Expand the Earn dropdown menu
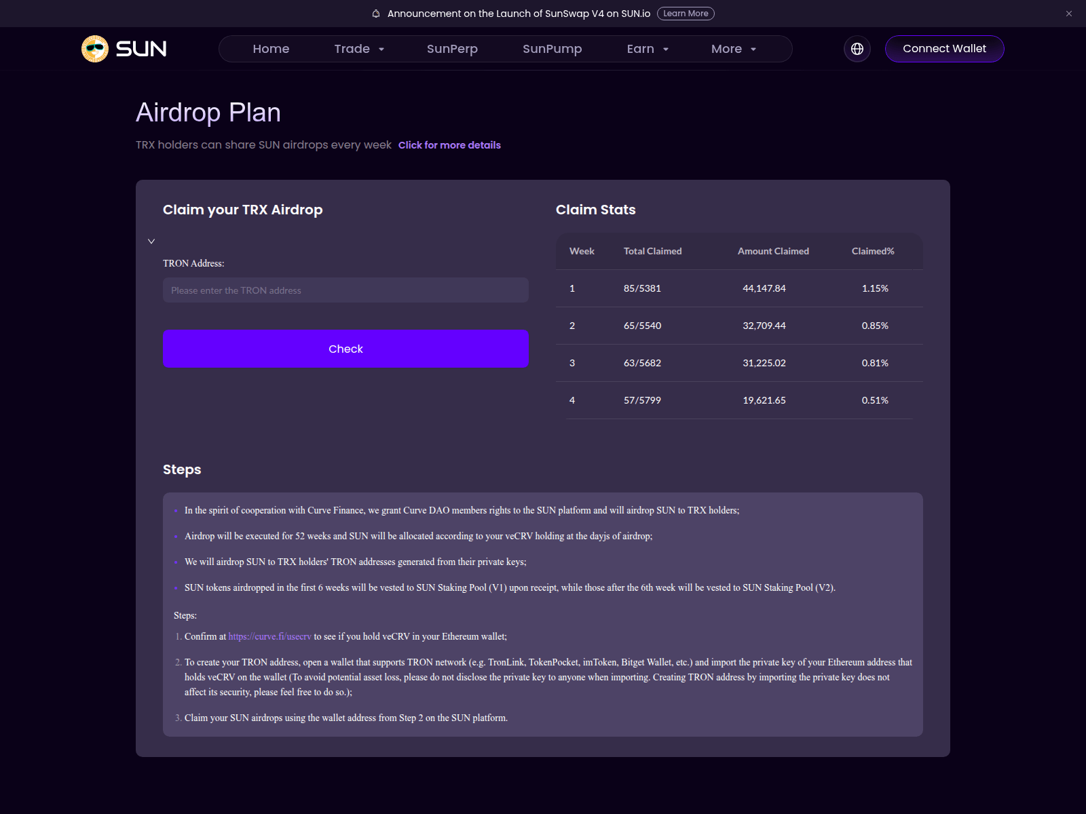 (x=648, y=49)
